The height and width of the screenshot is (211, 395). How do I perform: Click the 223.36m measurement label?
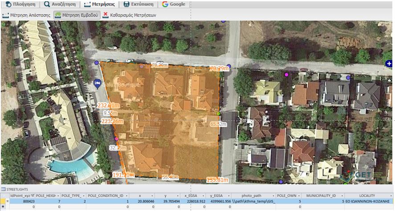tap(112, 122)
